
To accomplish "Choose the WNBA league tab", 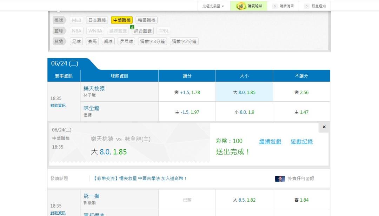I will pos(95,31).
